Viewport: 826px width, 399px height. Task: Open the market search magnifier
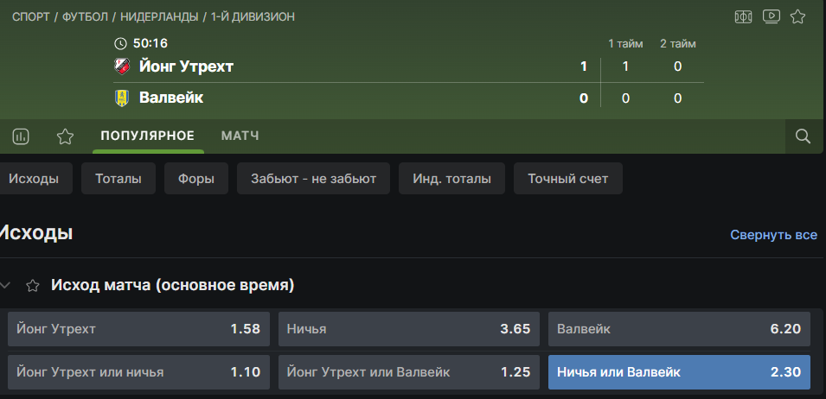tap(803, 136)
